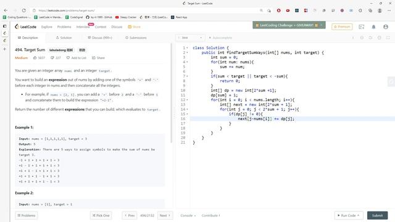Open the Problems list button at bottom left
This screenshot has height=222, width=395.
coord(26,215)
